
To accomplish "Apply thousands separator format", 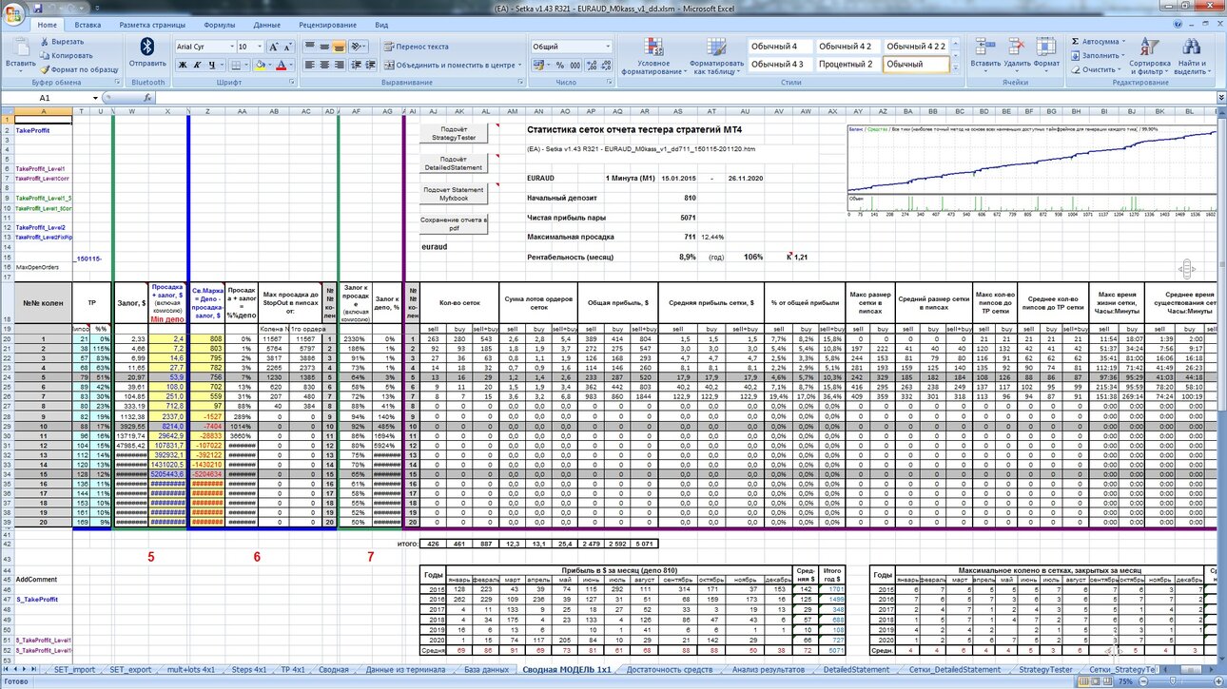I will 575,65.
